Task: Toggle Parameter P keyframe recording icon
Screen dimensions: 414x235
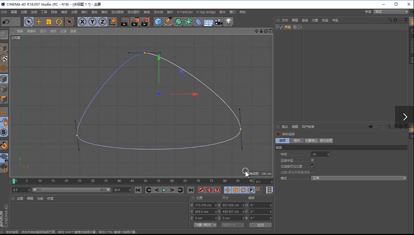Action: click(251, 190)
